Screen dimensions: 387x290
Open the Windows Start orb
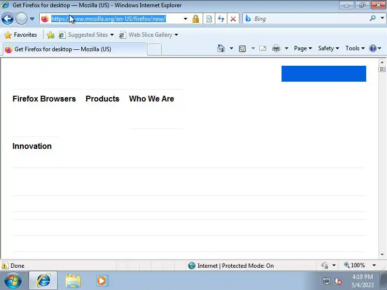[x=13, y=281]
